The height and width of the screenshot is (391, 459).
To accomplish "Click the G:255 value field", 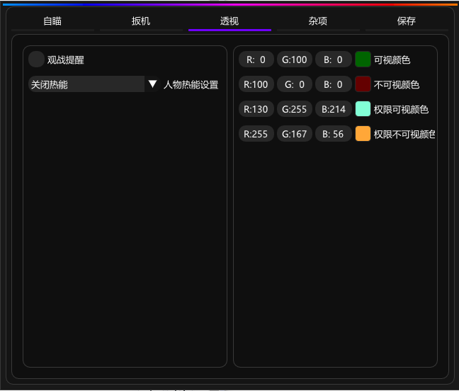I will pos(295,109).
